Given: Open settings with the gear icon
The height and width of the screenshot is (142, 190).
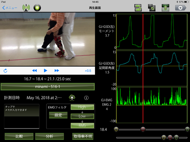Looking at the screenshot, I should [x=181, y=8].
